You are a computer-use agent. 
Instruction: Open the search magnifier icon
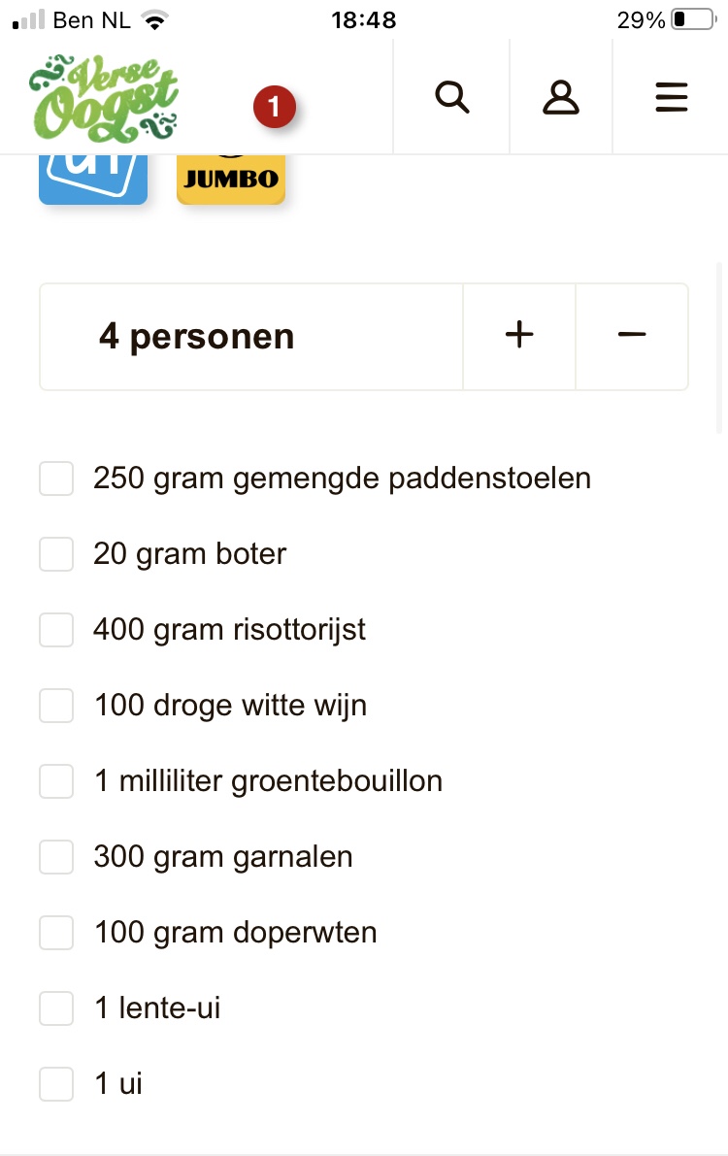pyautogui.click(x=451, y=97)
